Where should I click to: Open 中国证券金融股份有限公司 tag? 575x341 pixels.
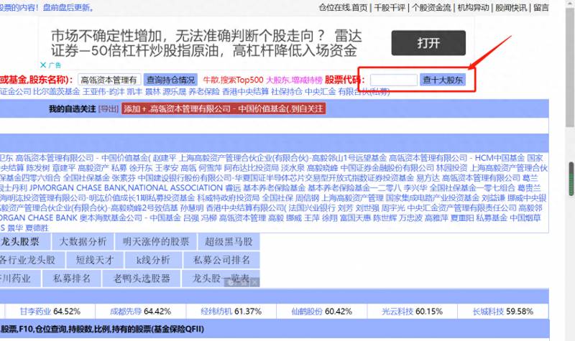point(387,168)
